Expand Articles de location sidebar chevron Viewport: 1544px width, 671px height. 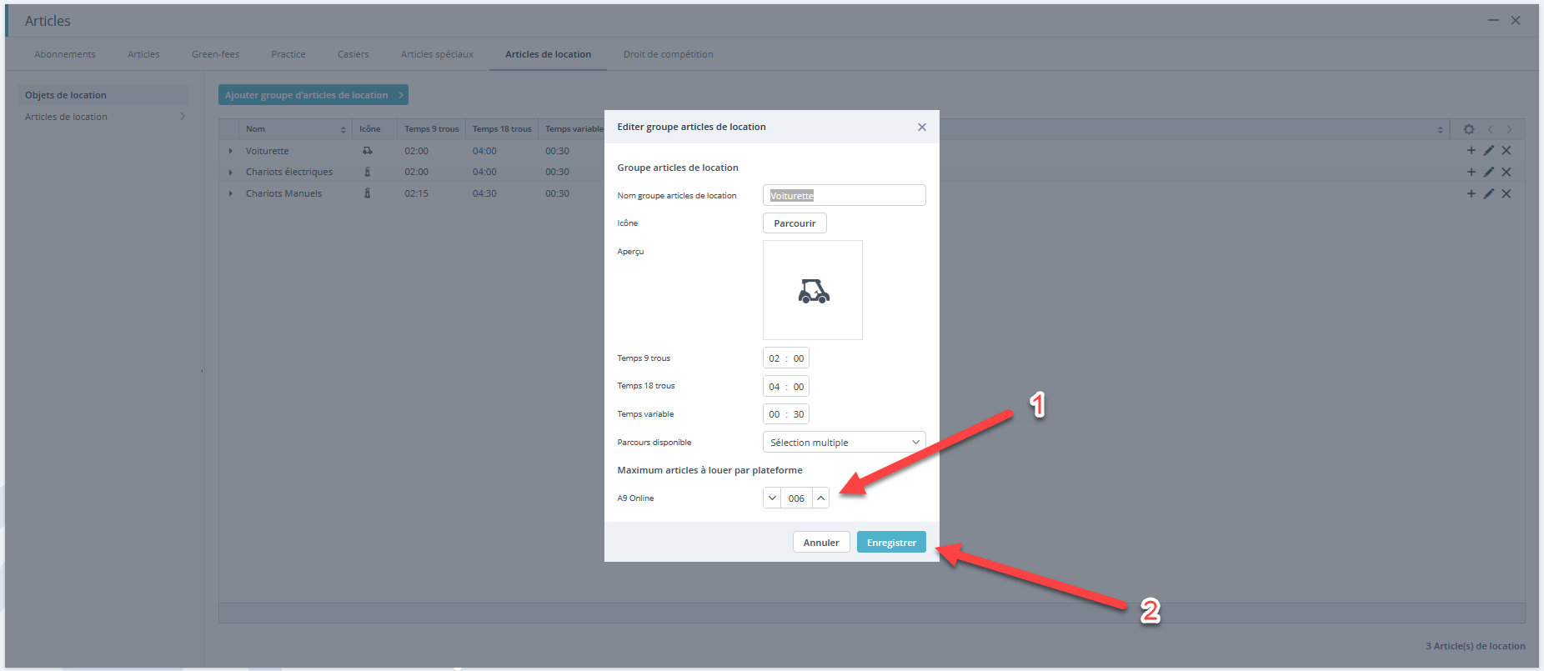click(183, 117)
